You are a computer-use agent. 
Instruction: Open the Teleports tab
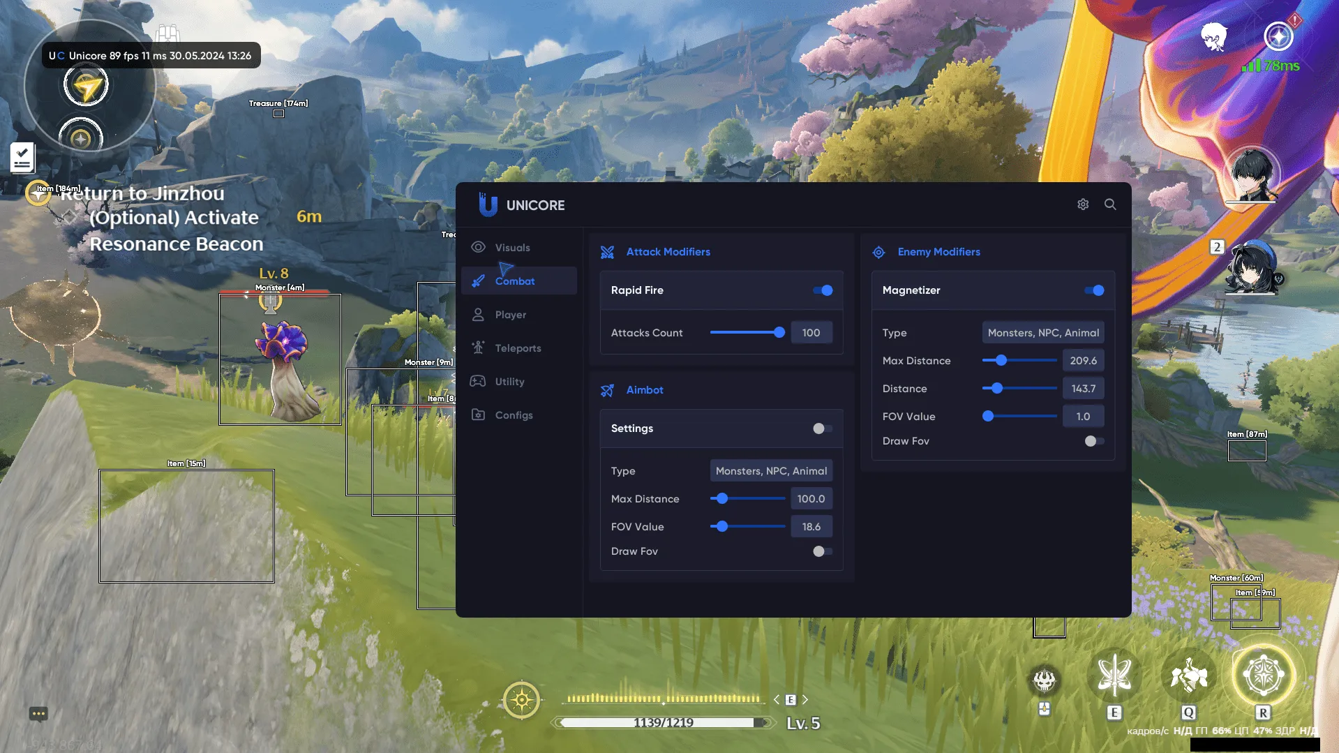[518, 348]
